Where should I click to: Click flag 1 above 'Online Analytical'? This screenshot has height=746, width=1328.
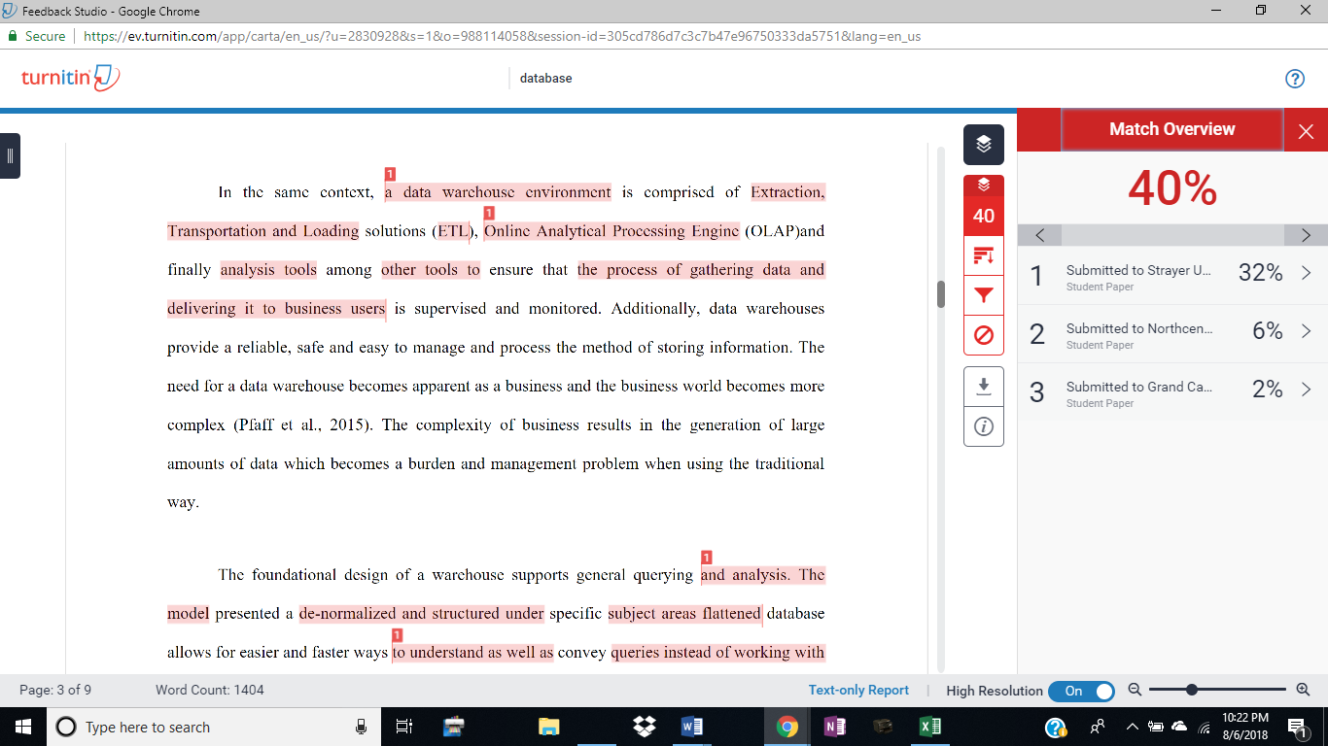489,213
